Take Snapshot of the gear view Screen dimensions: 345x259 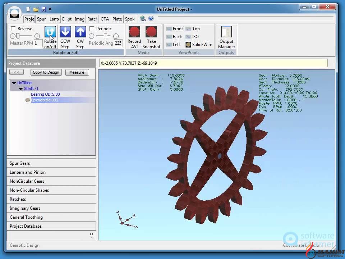pyautogui.click(x=151, y=32)
